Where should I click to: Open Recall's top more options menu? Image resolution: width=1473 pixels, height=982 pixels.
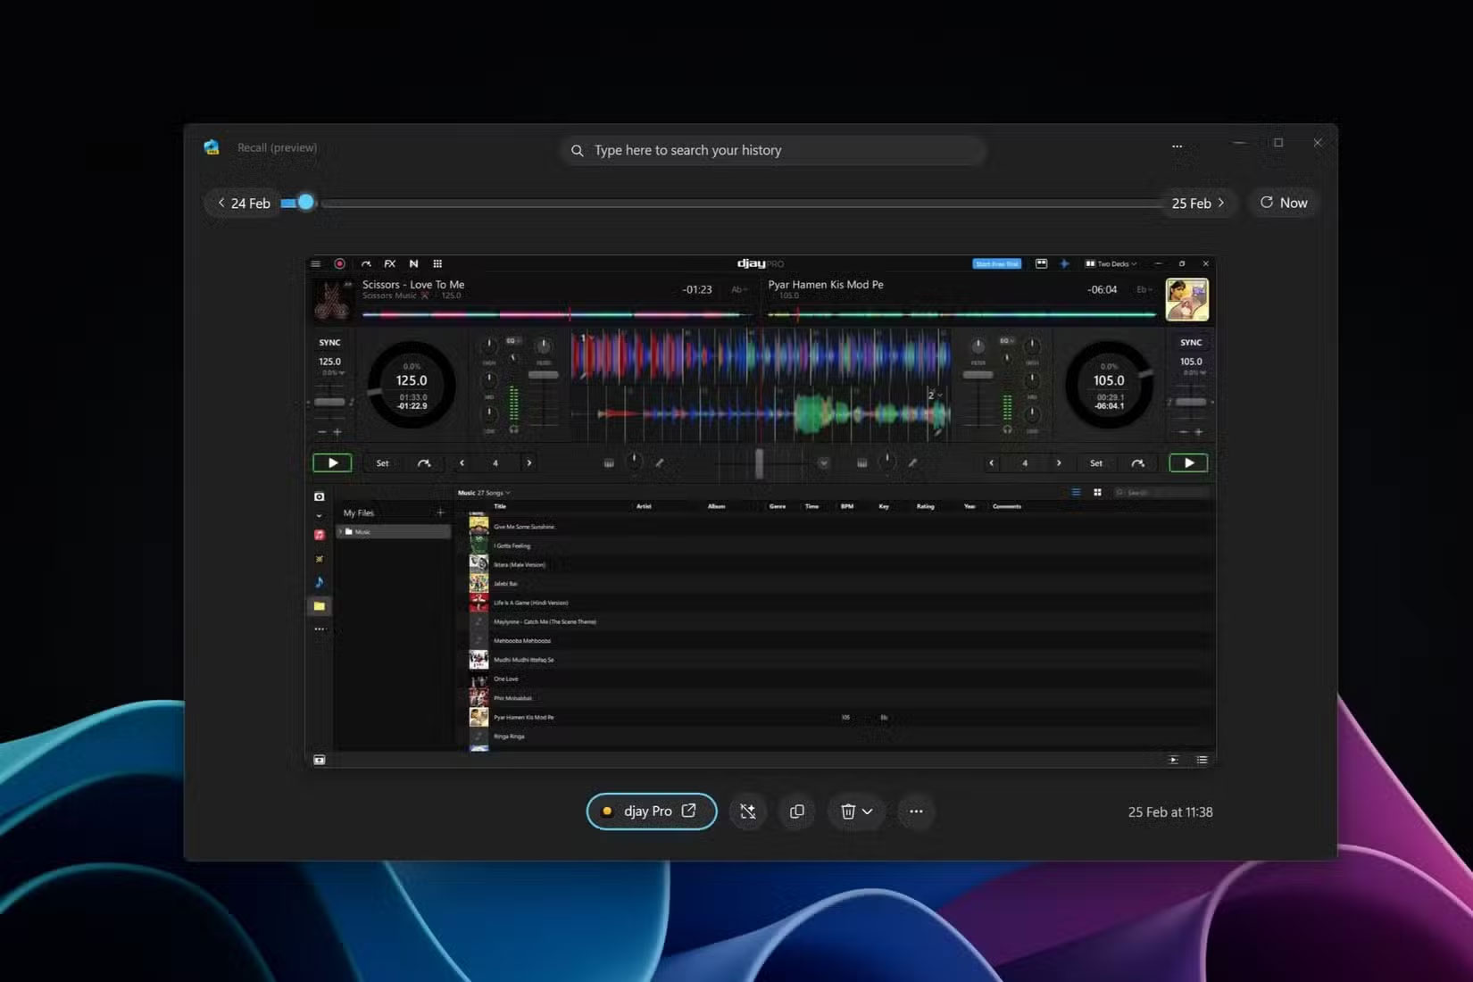[1177, 146]
